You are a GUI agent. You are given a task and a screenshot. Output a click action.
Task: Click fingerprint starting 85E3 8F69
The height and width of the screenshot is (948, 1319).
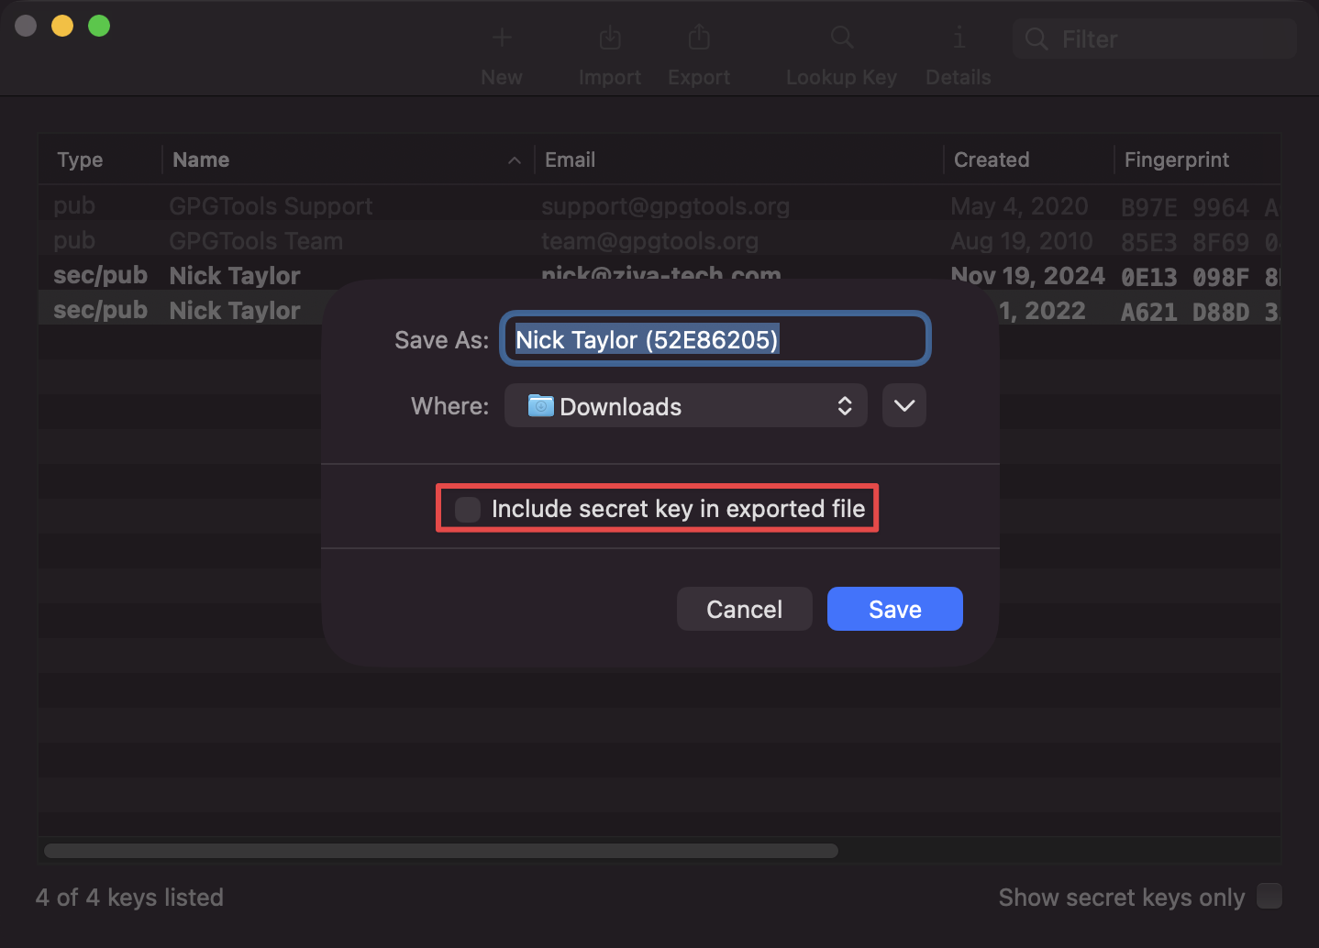click(1200, 243)
